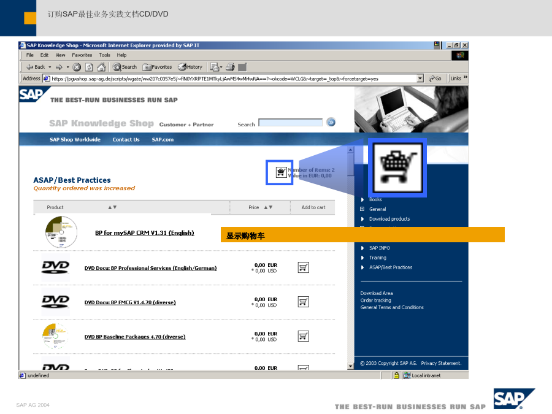
Task: Click the Forward arrow toolbar icon
Action: [59, 67]
